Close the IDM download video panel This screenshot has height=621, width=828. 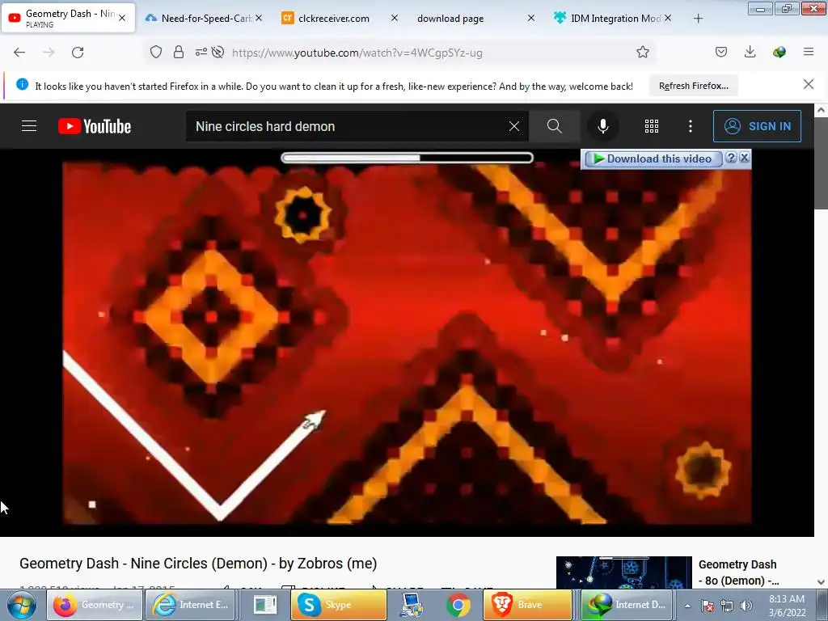[x=744, y=158]
